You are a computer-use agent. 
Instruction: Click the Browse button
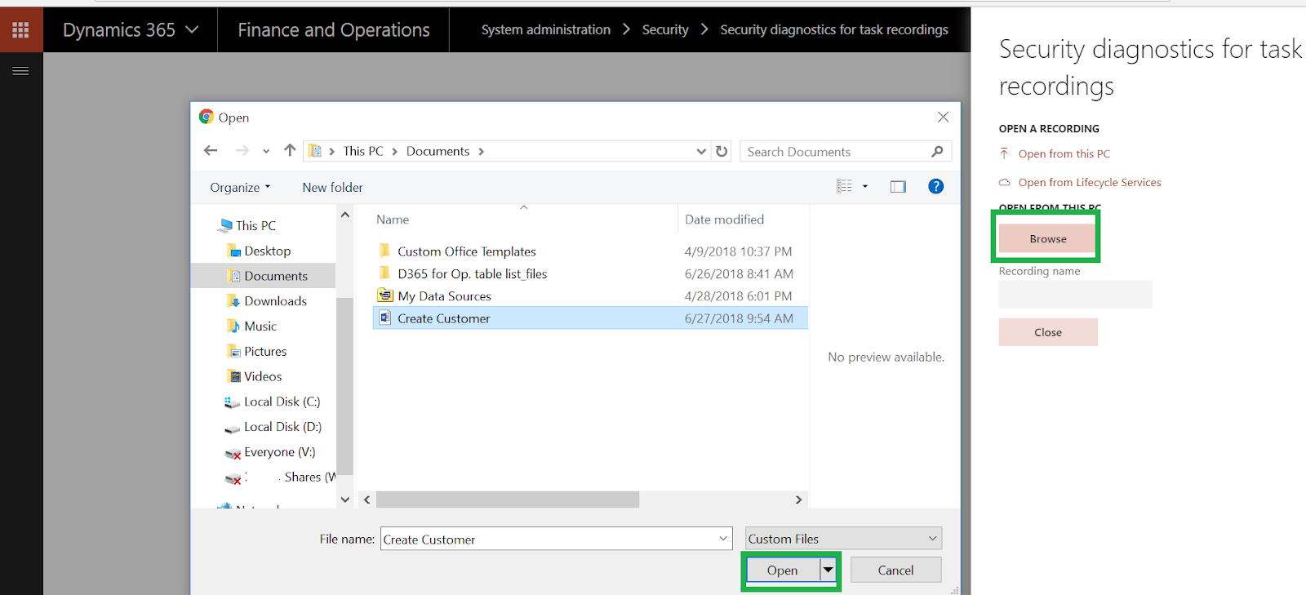point(1048,238)
